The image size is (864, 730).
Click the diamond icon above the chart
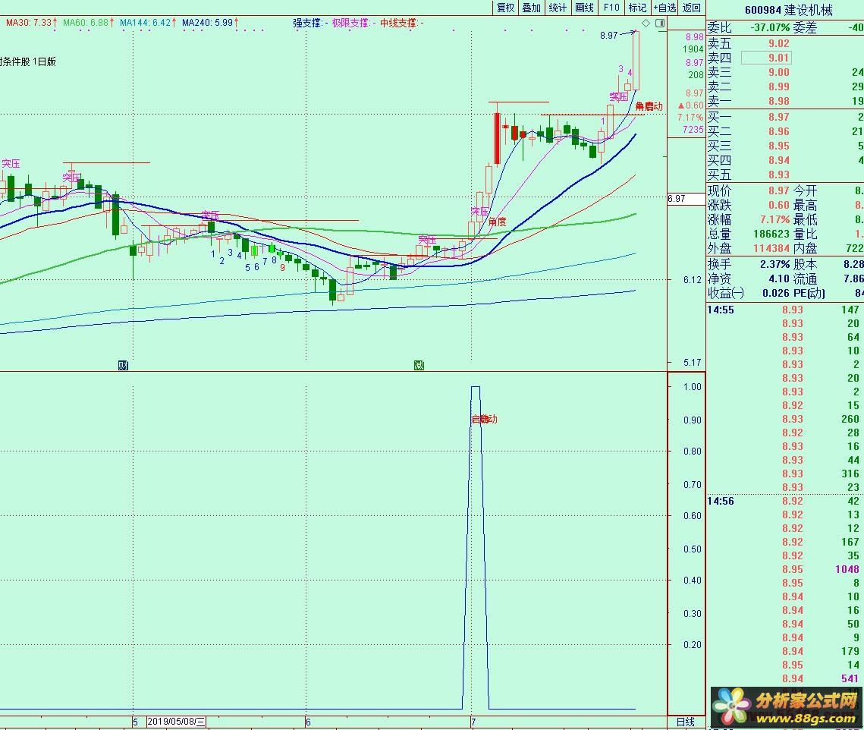click(x=646, y=24)
